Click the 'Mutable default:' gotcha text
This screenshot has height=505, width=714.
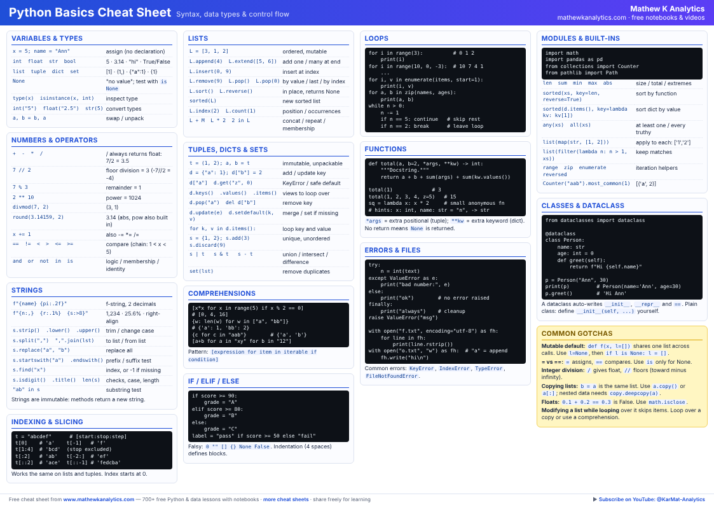563,346
